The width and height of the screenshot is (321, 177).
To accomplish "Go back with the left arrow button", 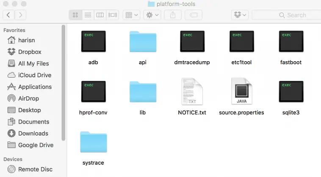I will (x=8, y=15).
